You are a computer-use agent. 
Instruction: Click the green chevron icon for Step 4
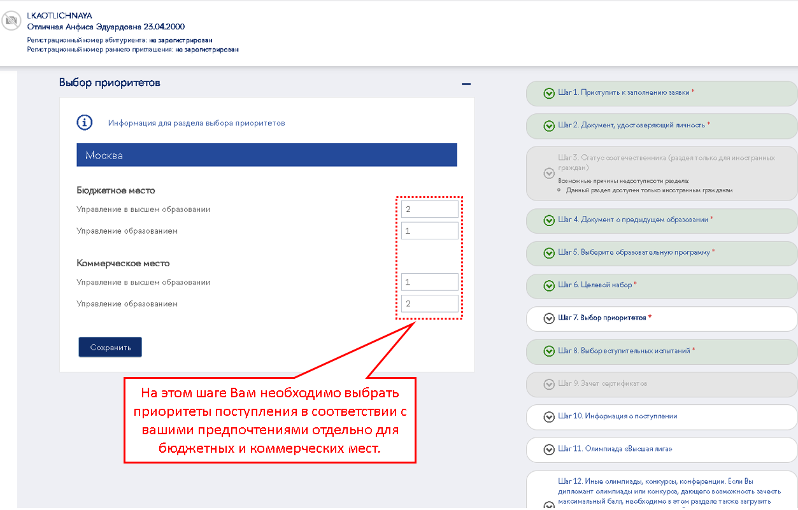click(x=548, y=220)
